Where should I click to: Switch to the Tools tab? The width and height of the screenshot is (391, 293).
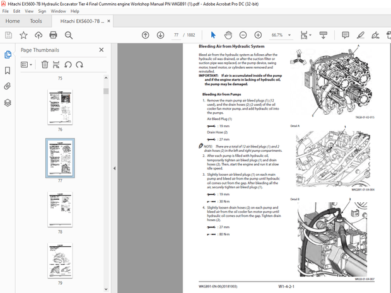(x=36, y=21)
